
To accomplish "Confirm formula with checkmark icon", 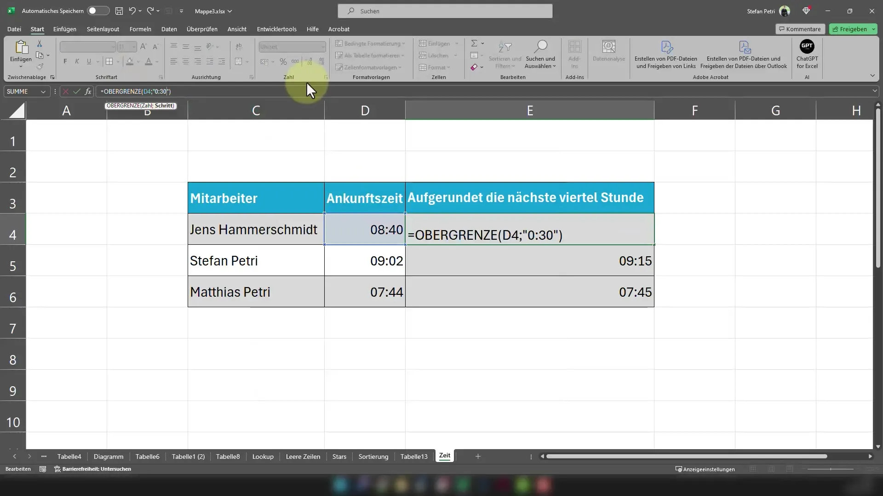I will [x=77, y=91].
